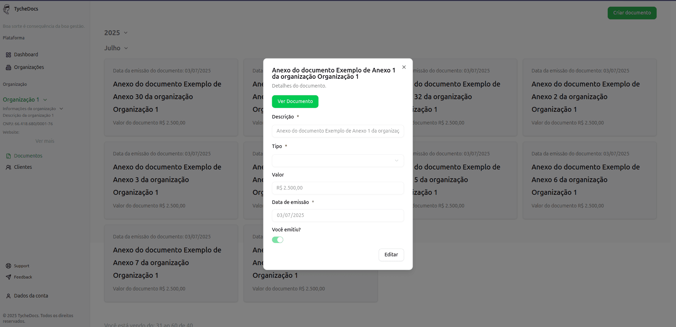Screen dimensions: 676x327
Task: Click the Dados da conta user icon
Action: click(x=8, y=296)
